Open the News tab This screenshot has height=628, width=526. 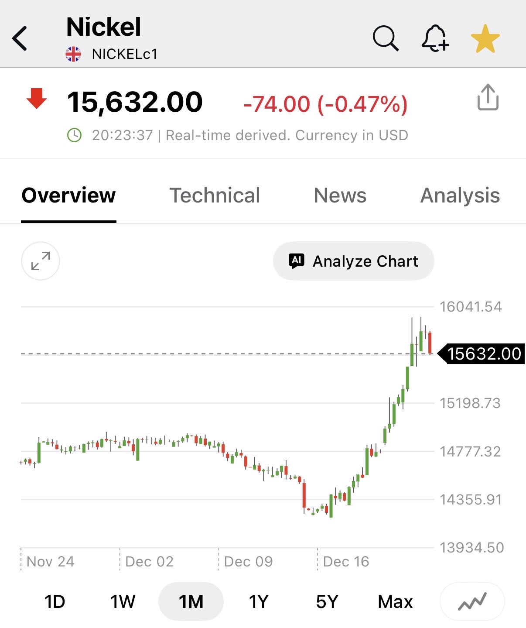340,195
